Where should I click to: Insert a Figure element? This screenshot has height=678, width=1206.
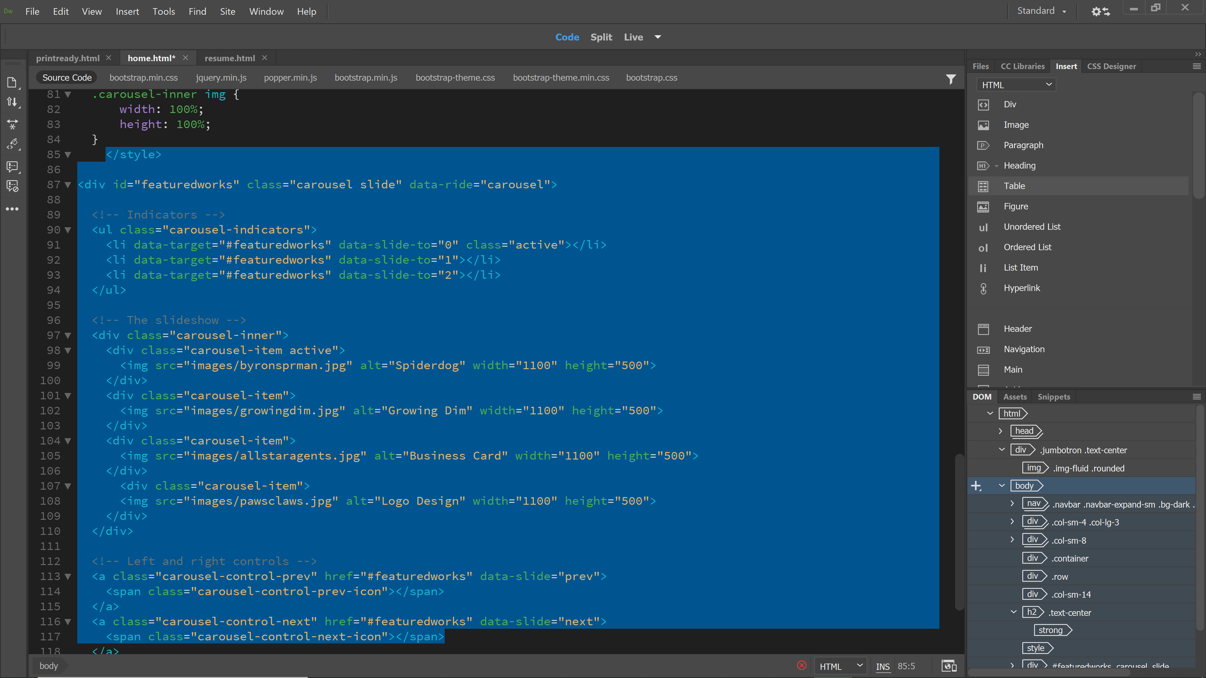[1015, 206]
